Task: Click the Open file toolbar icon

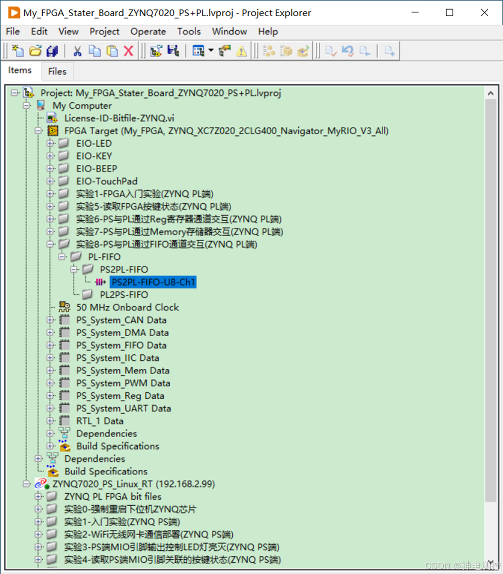Action: pyautogui.click(x=35, y=51)
